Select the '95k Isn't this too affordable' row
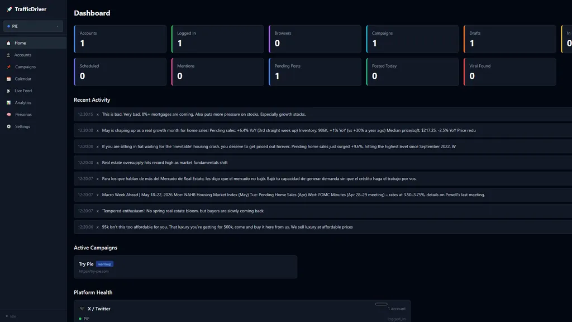Screen dimensions: 572x322 [323, 227]
